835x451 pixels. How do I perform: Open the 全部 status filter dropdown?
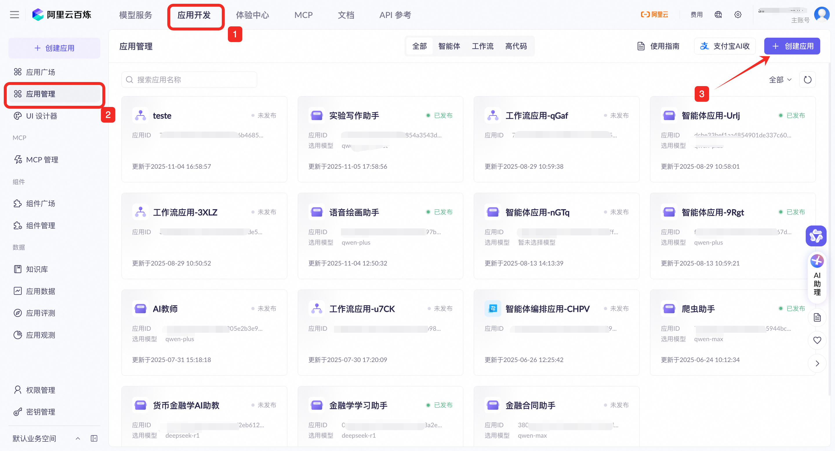780,80
